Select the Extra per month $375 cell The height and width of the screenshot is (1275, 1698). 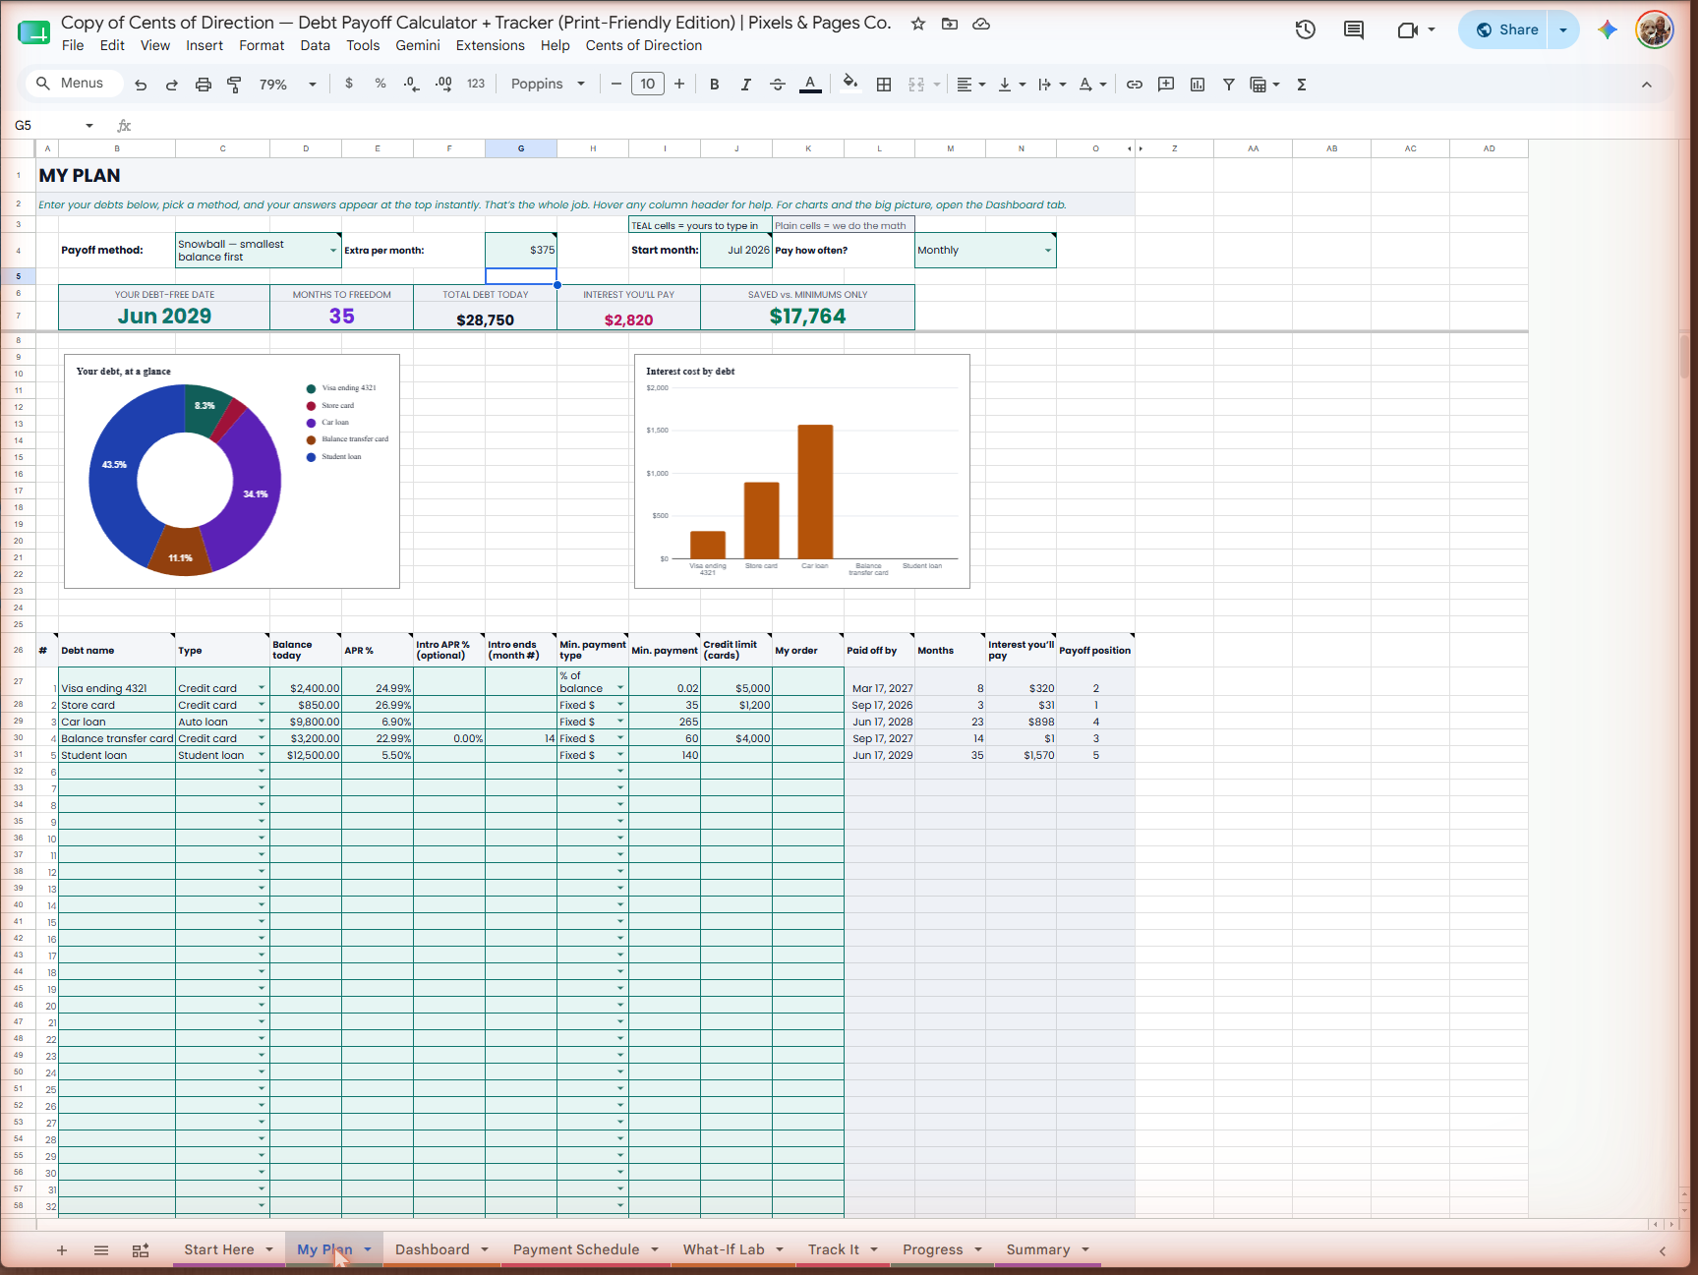coord(521,251)
